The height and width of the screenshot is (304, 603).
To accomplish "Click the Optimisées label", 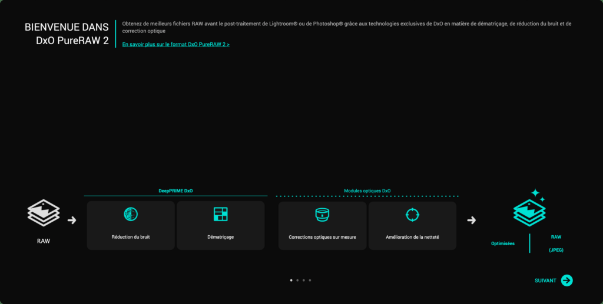I will pos(503,244).
